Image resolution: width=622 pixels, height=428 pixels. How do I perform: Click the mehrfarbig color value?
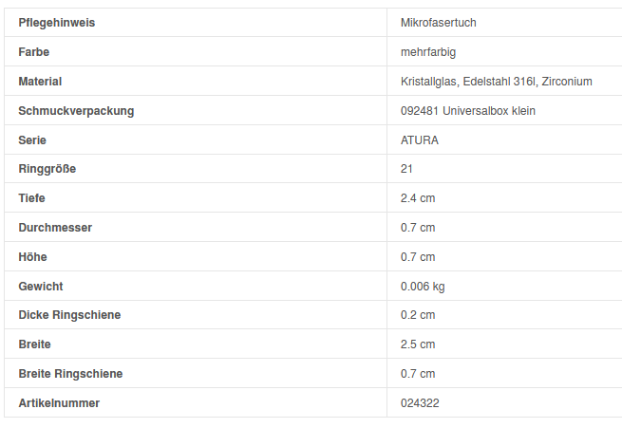435,51
